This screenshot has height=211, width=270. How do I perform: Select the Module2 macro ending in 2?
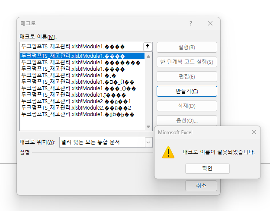point(82,108)
